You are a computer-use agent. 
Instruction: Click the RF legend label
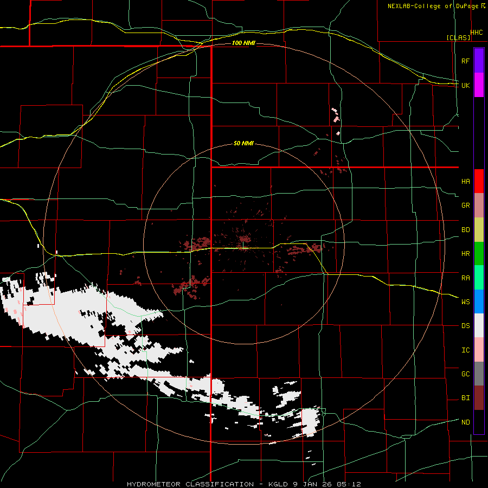(x=465, y=61)
